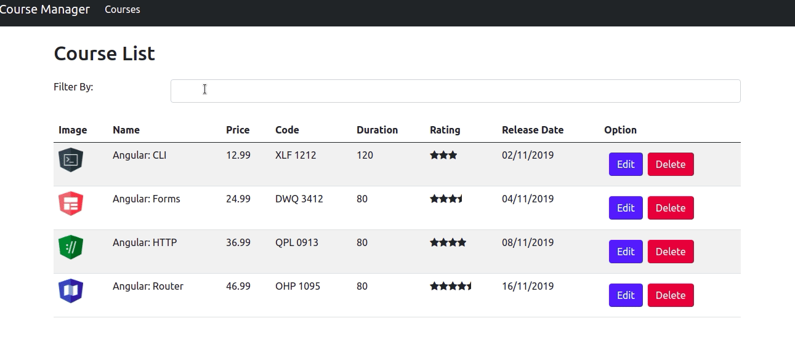795x350 pixels.
Task: Click the Rating column header
Action: pyautogui.click(x=445, y=130)
